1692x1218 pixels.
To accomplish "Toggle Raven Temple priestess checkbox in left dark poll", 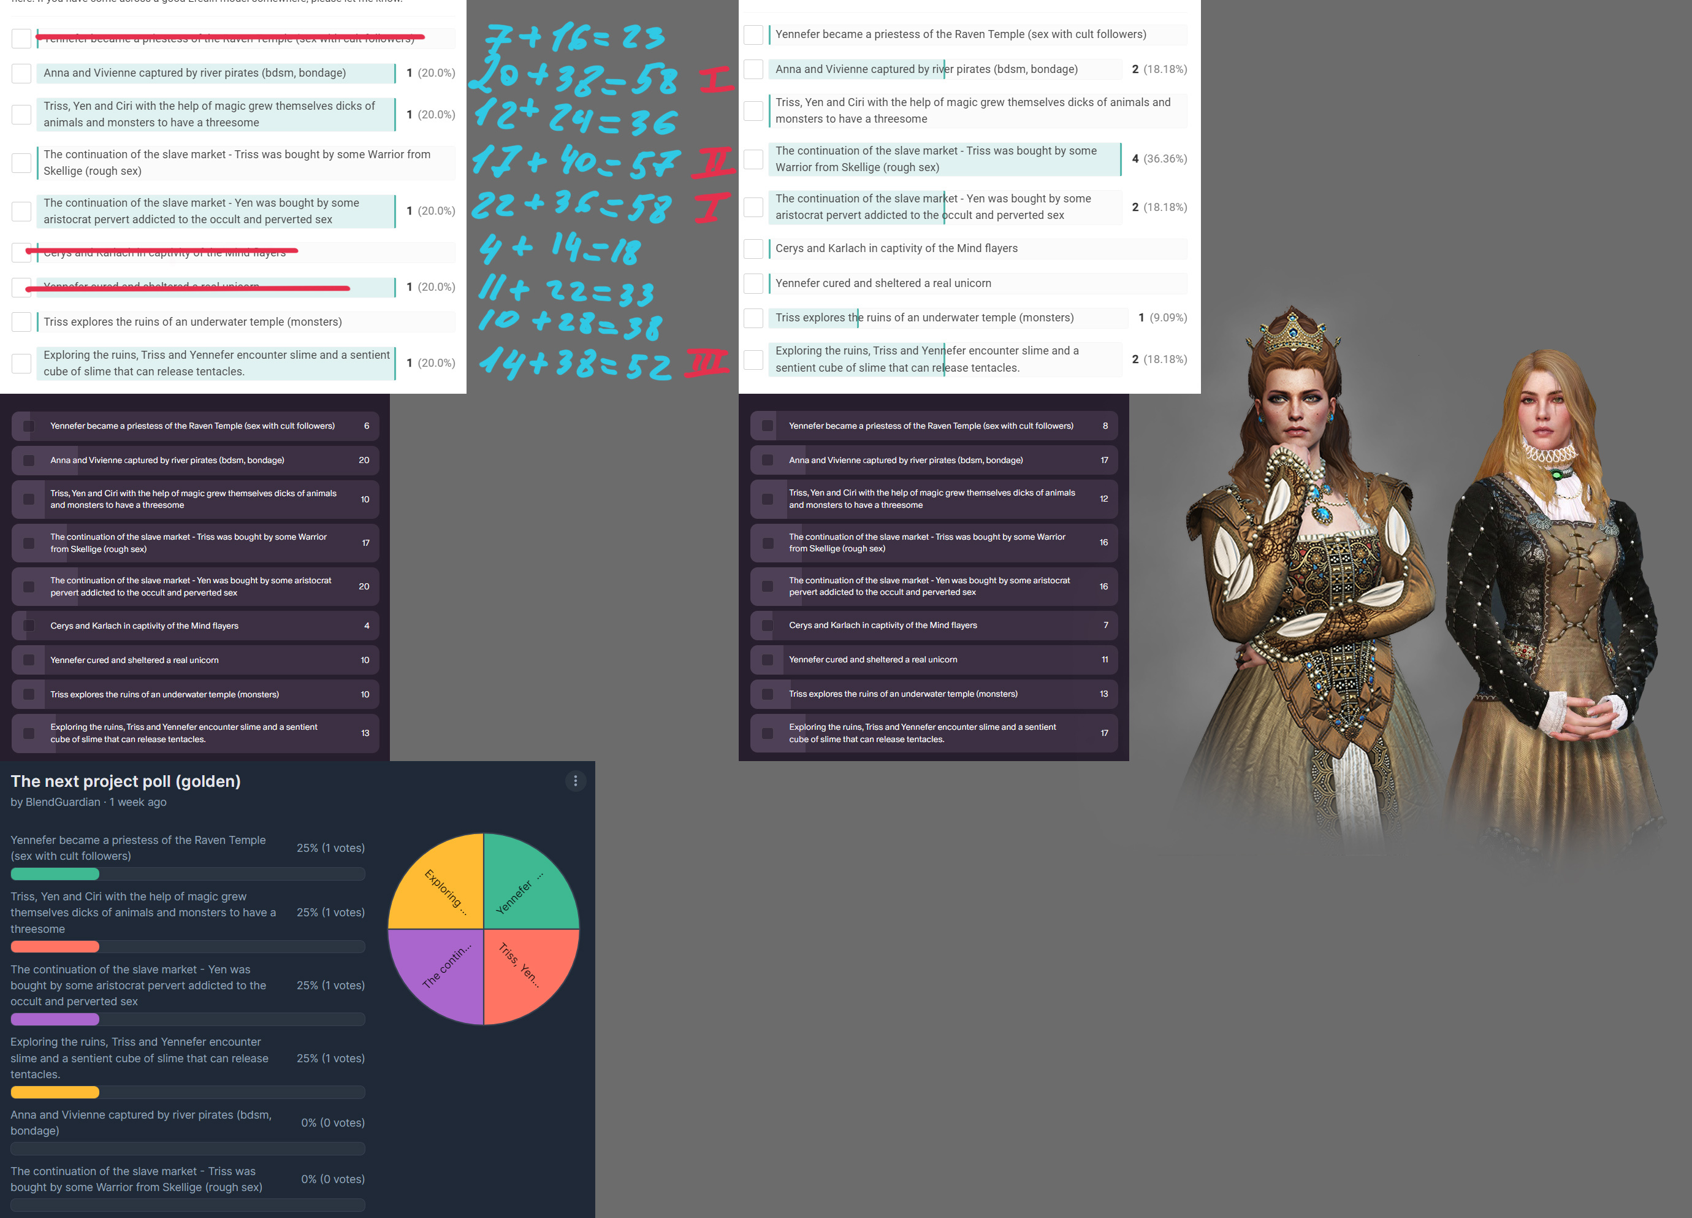I will click(28, 426).
